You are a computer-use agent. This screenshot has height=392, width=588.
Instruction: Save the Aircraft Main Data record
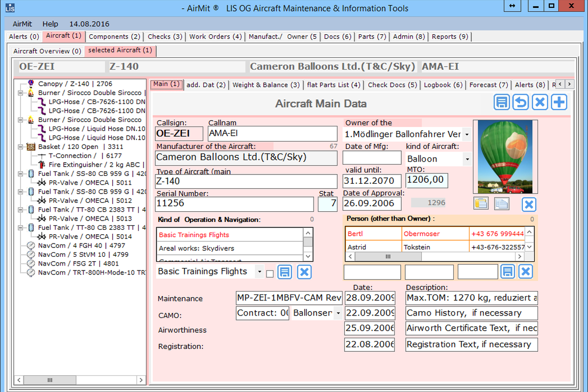click(501, 102)
